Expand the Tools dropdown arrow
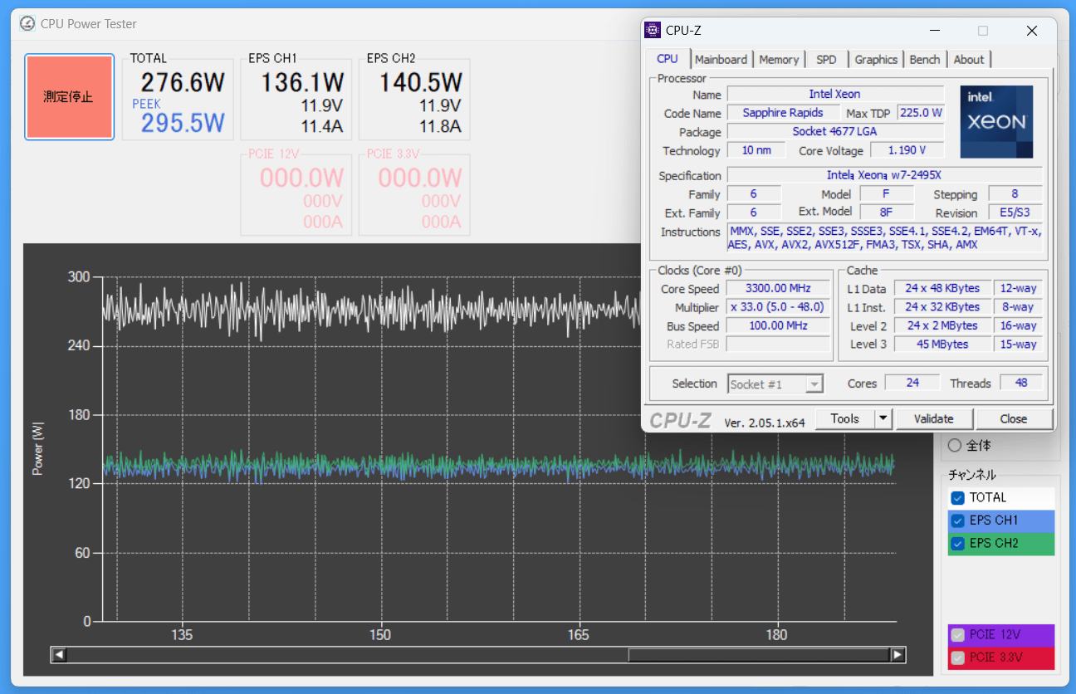 click(x=884, y=418)
